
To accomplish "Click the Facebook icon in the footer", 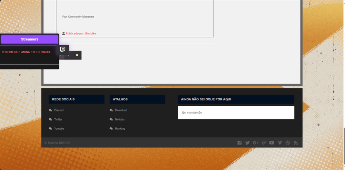I will [x=239, y=143].
